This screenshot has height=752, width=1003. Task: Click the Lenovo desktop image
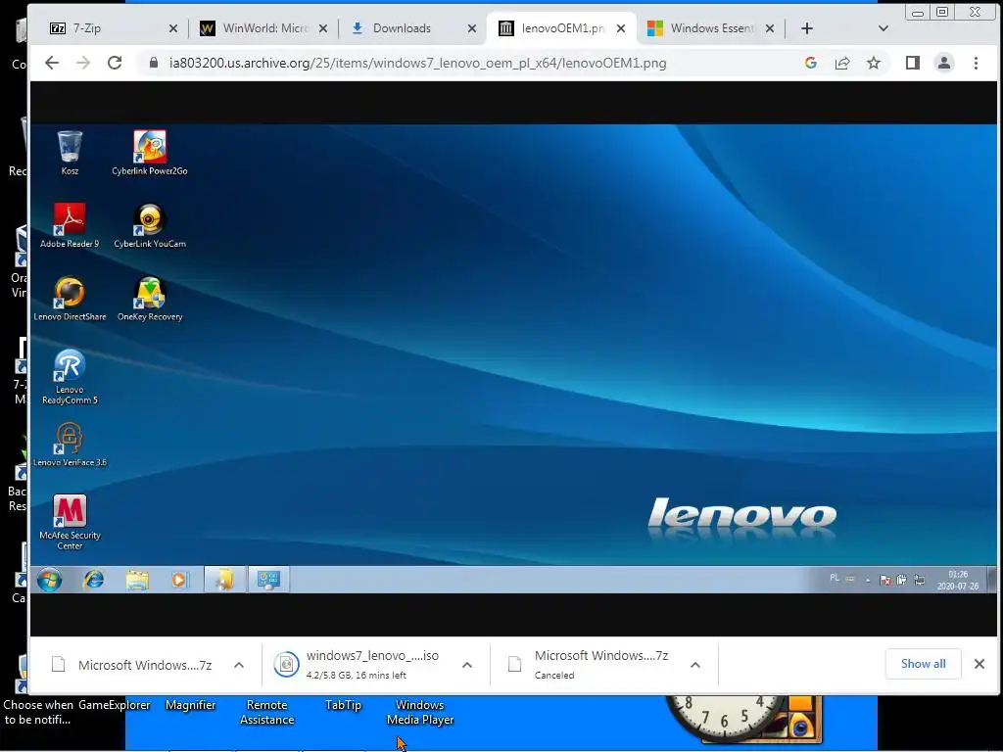(x=513, y=358)
